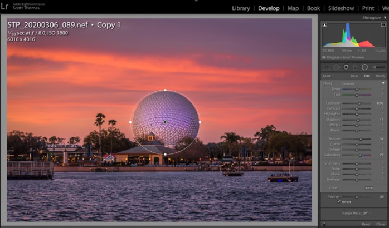Viewport: 389px width, 228px height.
Task: Click the radial filter's top resize handle
Action: tap(165, 90)
